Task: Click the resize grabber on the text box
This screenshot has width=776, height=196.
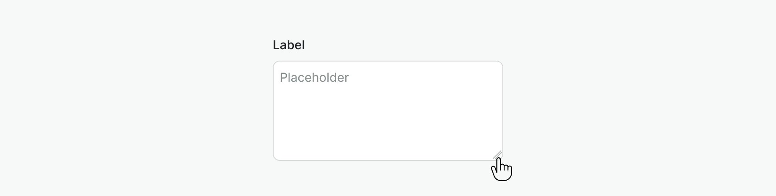Action: click(498, 155)
